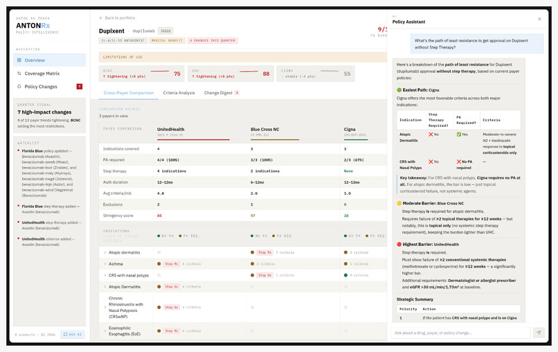The height and width of the screenshot is (352, 558).
Task: Click red circle beside Highest Barrier heading
Action: [x=399, y=245]
